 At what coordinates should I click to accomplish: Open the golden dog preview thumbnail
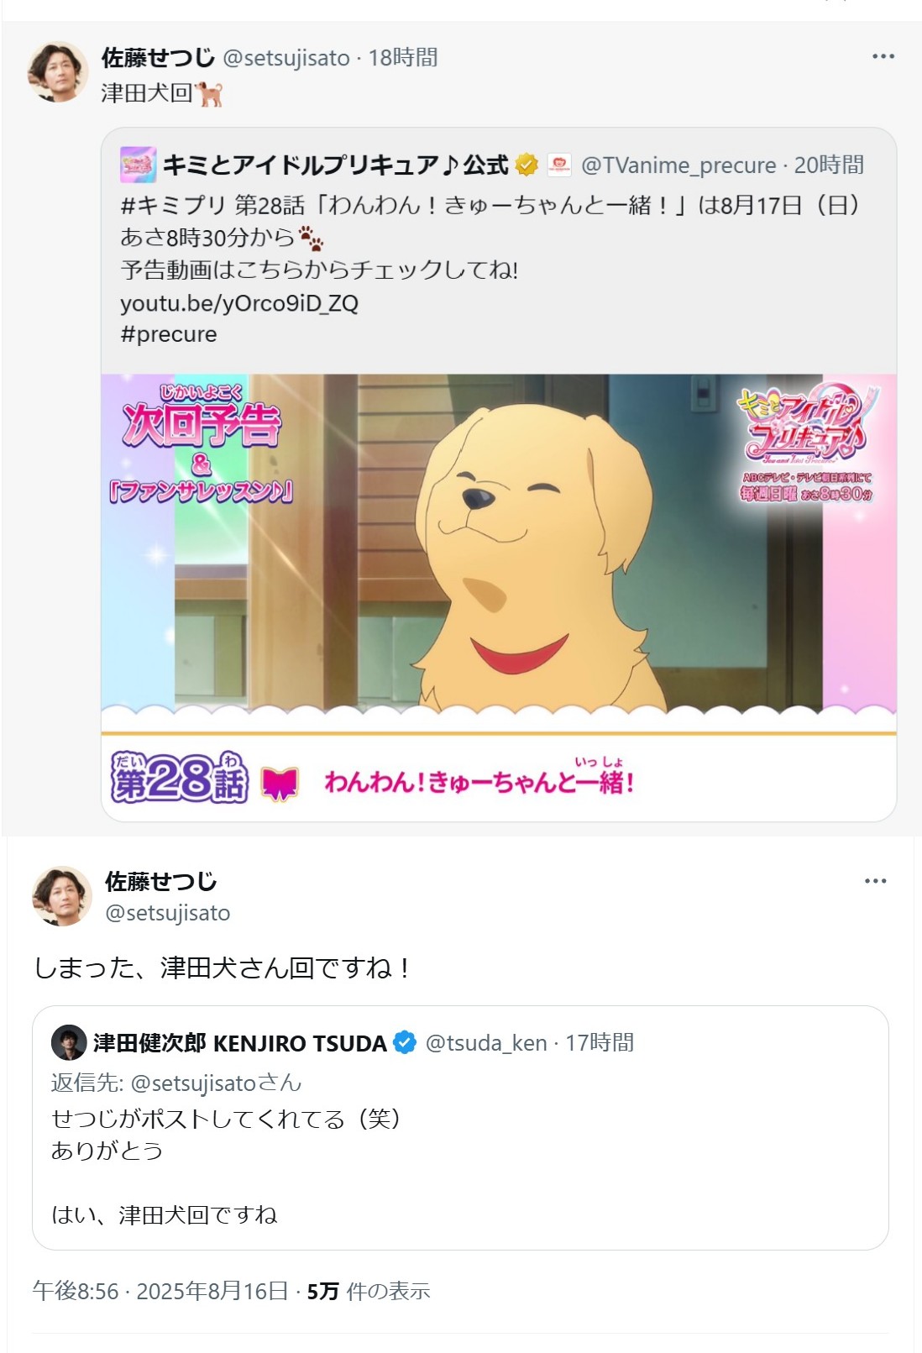499,597
